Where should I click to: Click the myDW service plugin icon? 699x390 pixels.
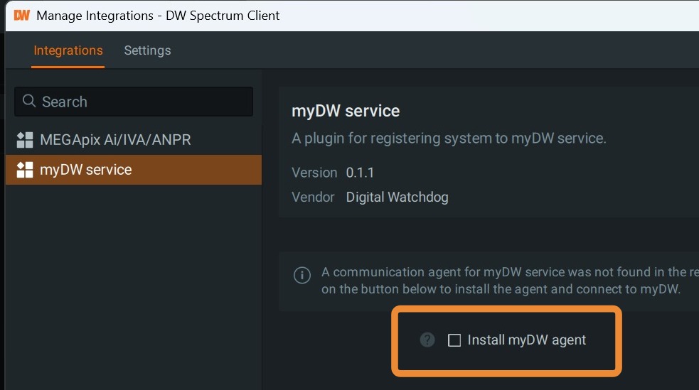[24, 170]
